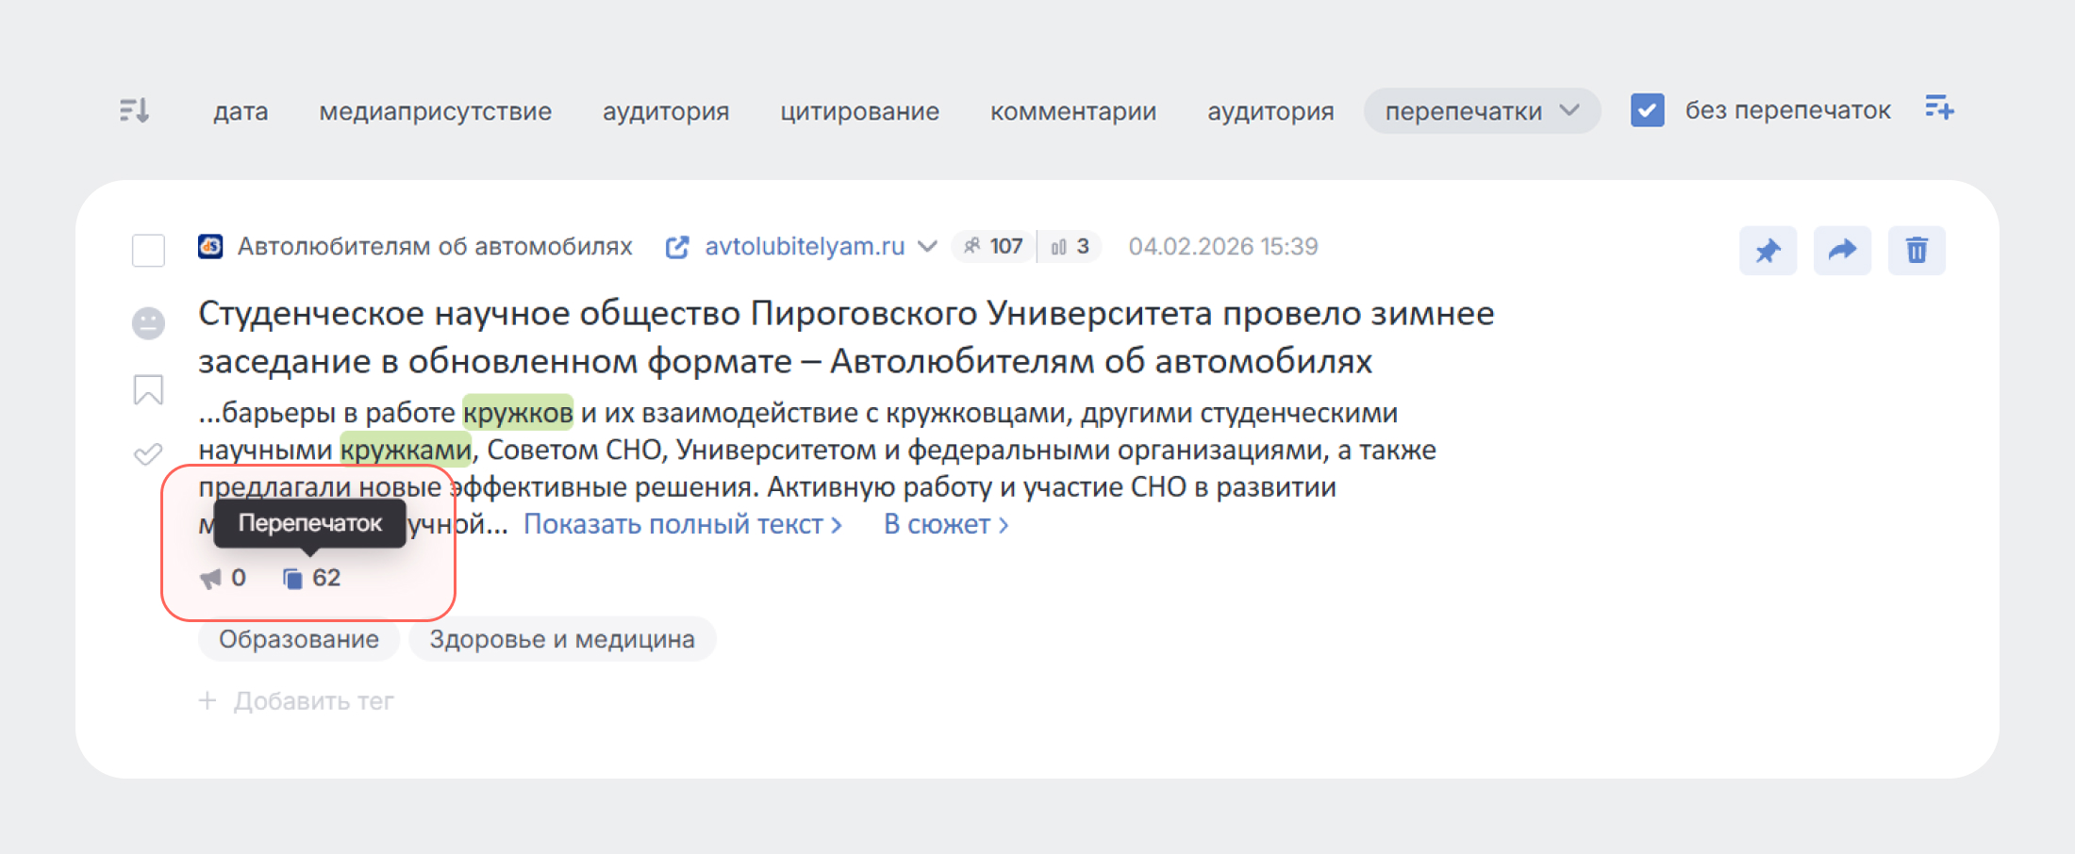Screen dimensions: 2075x854
Task: Uncheck the 'без перепечаток' checkbox
Action: coord(1647,110)
